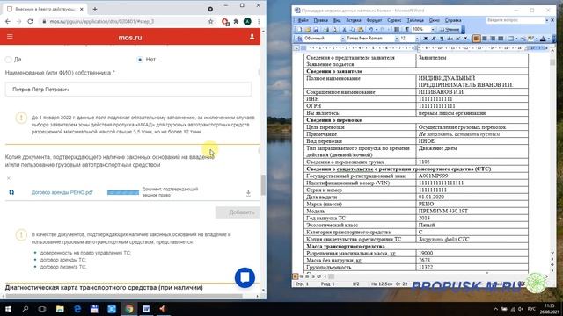Expand the font color dropdown arrow

(549, 39)
